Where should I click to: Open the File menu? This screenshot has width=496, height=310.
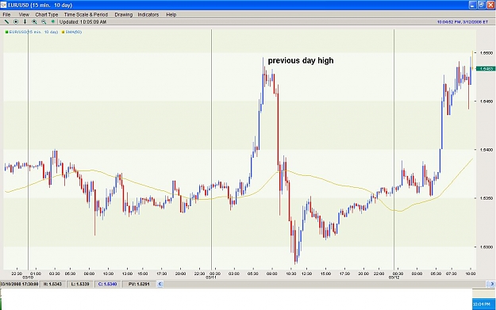click(6, 14)
